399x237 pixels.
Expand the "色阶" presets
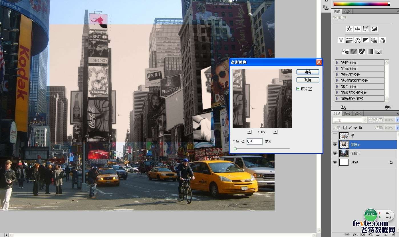(x=337, y=62)
